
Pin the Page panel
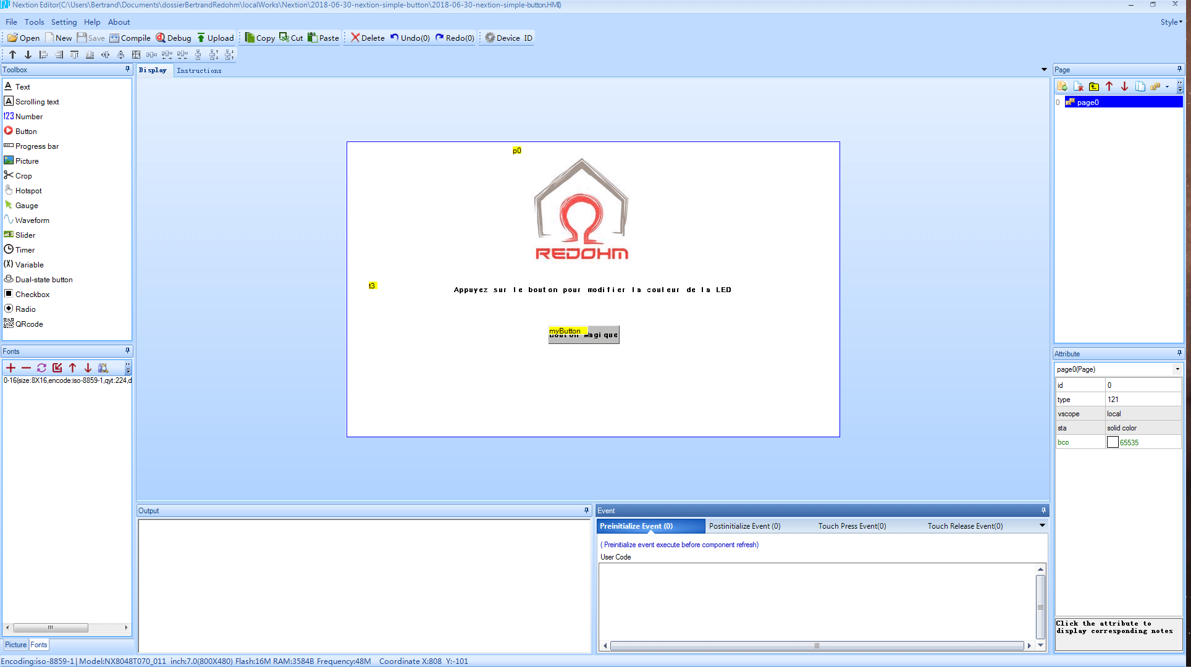coord(1179,69)
